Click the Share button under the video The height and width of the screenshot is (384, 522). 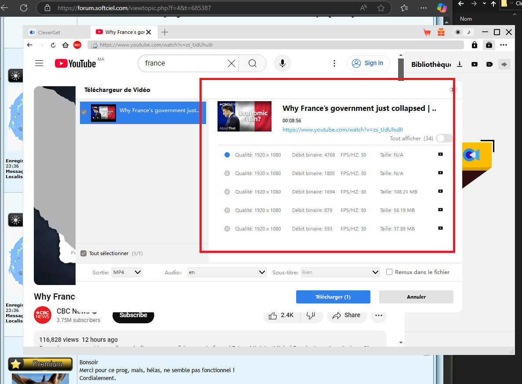pos(347,315)
